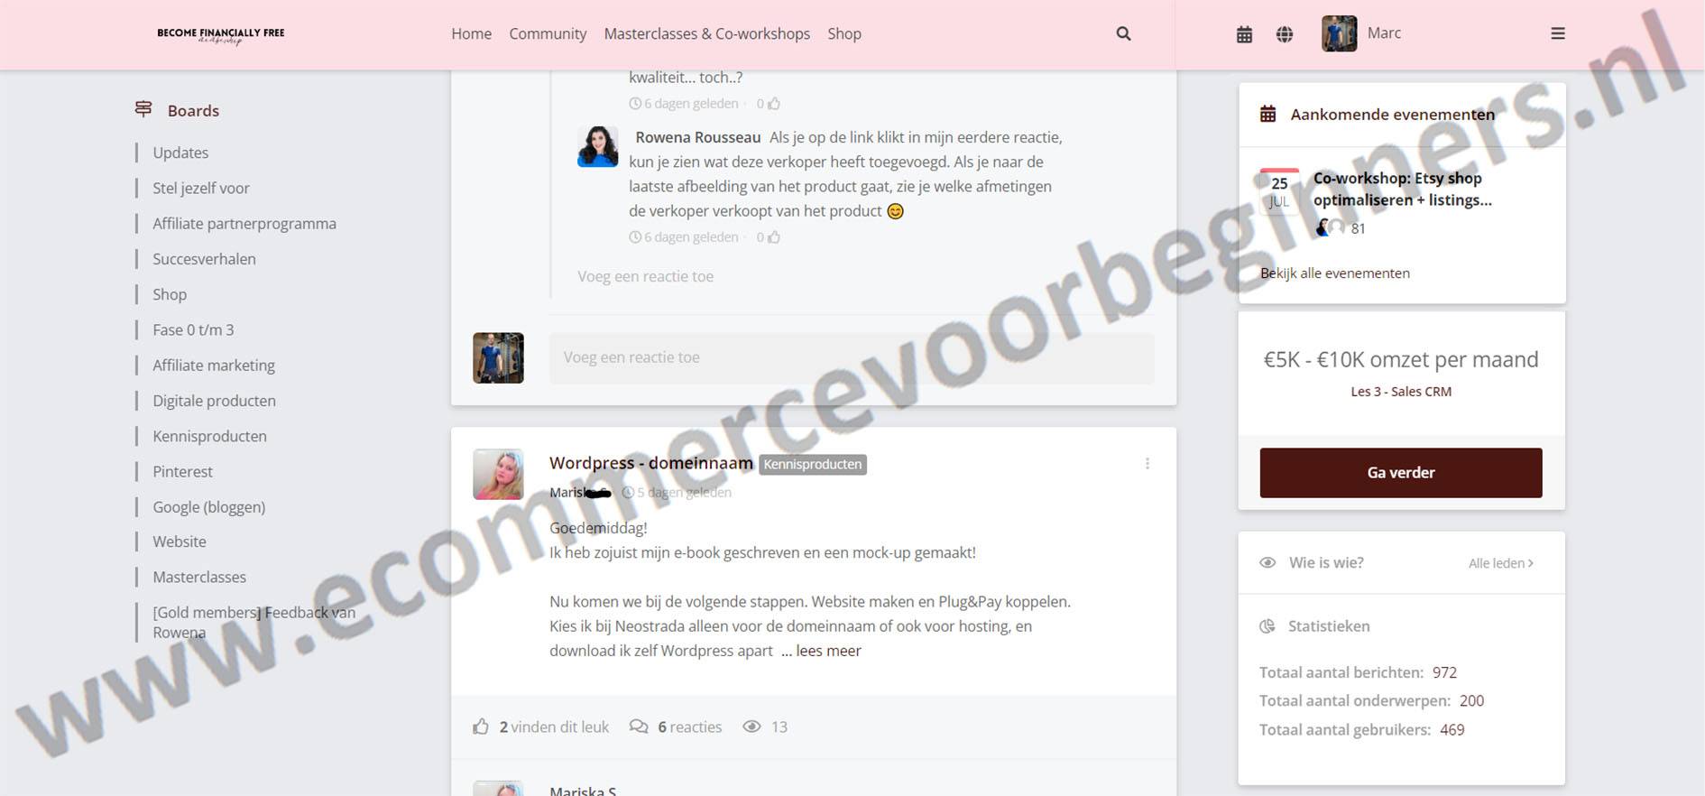Open the hamburger menu icon
The height and width of the screenshot is (796, 1705).
(x=1557, y=33)
